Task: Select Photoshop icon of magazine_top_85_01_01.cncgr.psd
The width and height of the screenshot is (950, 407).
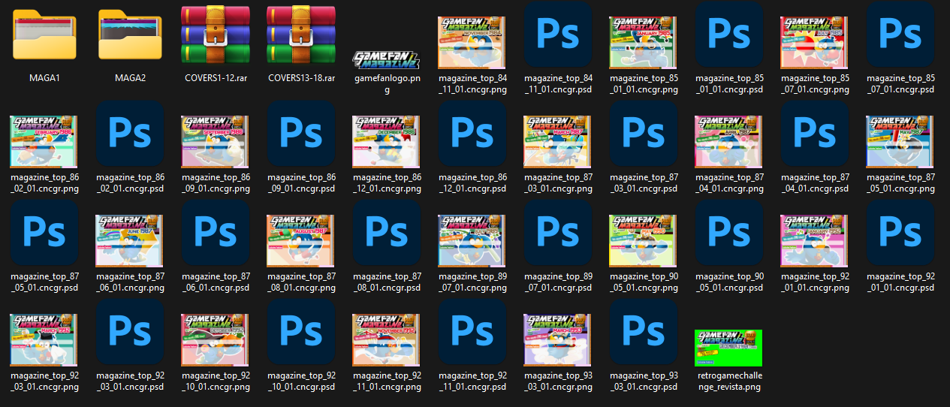Action: pyautogui.click(x=729, y=35)
